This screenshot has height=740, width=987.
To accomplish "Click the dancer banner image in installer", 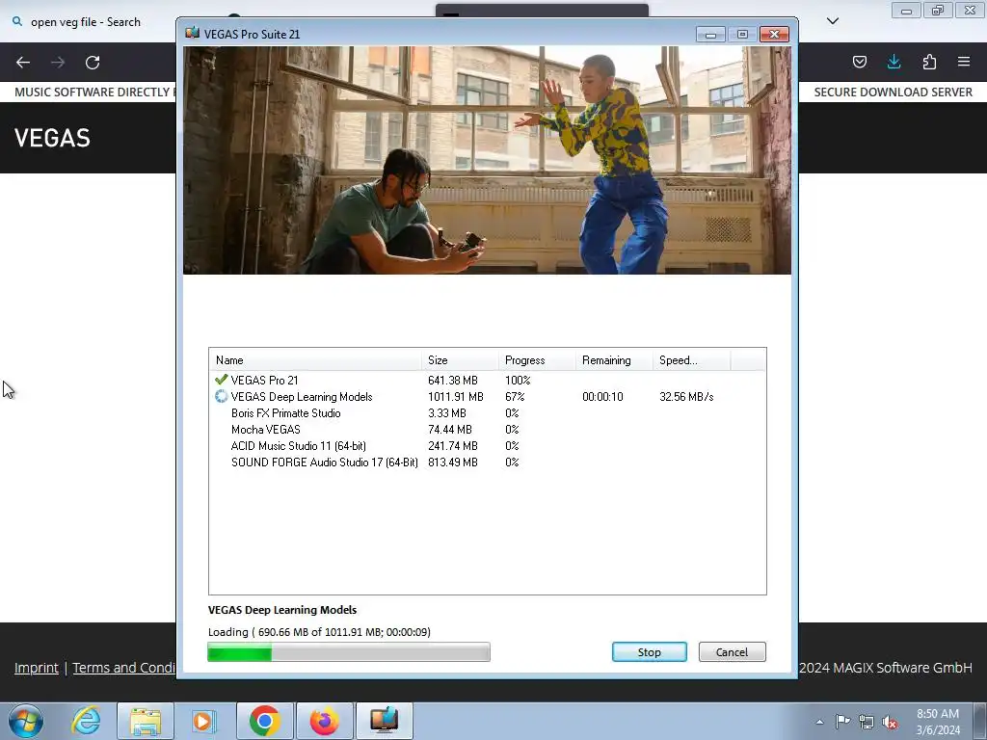I will [x=487, y=160].
